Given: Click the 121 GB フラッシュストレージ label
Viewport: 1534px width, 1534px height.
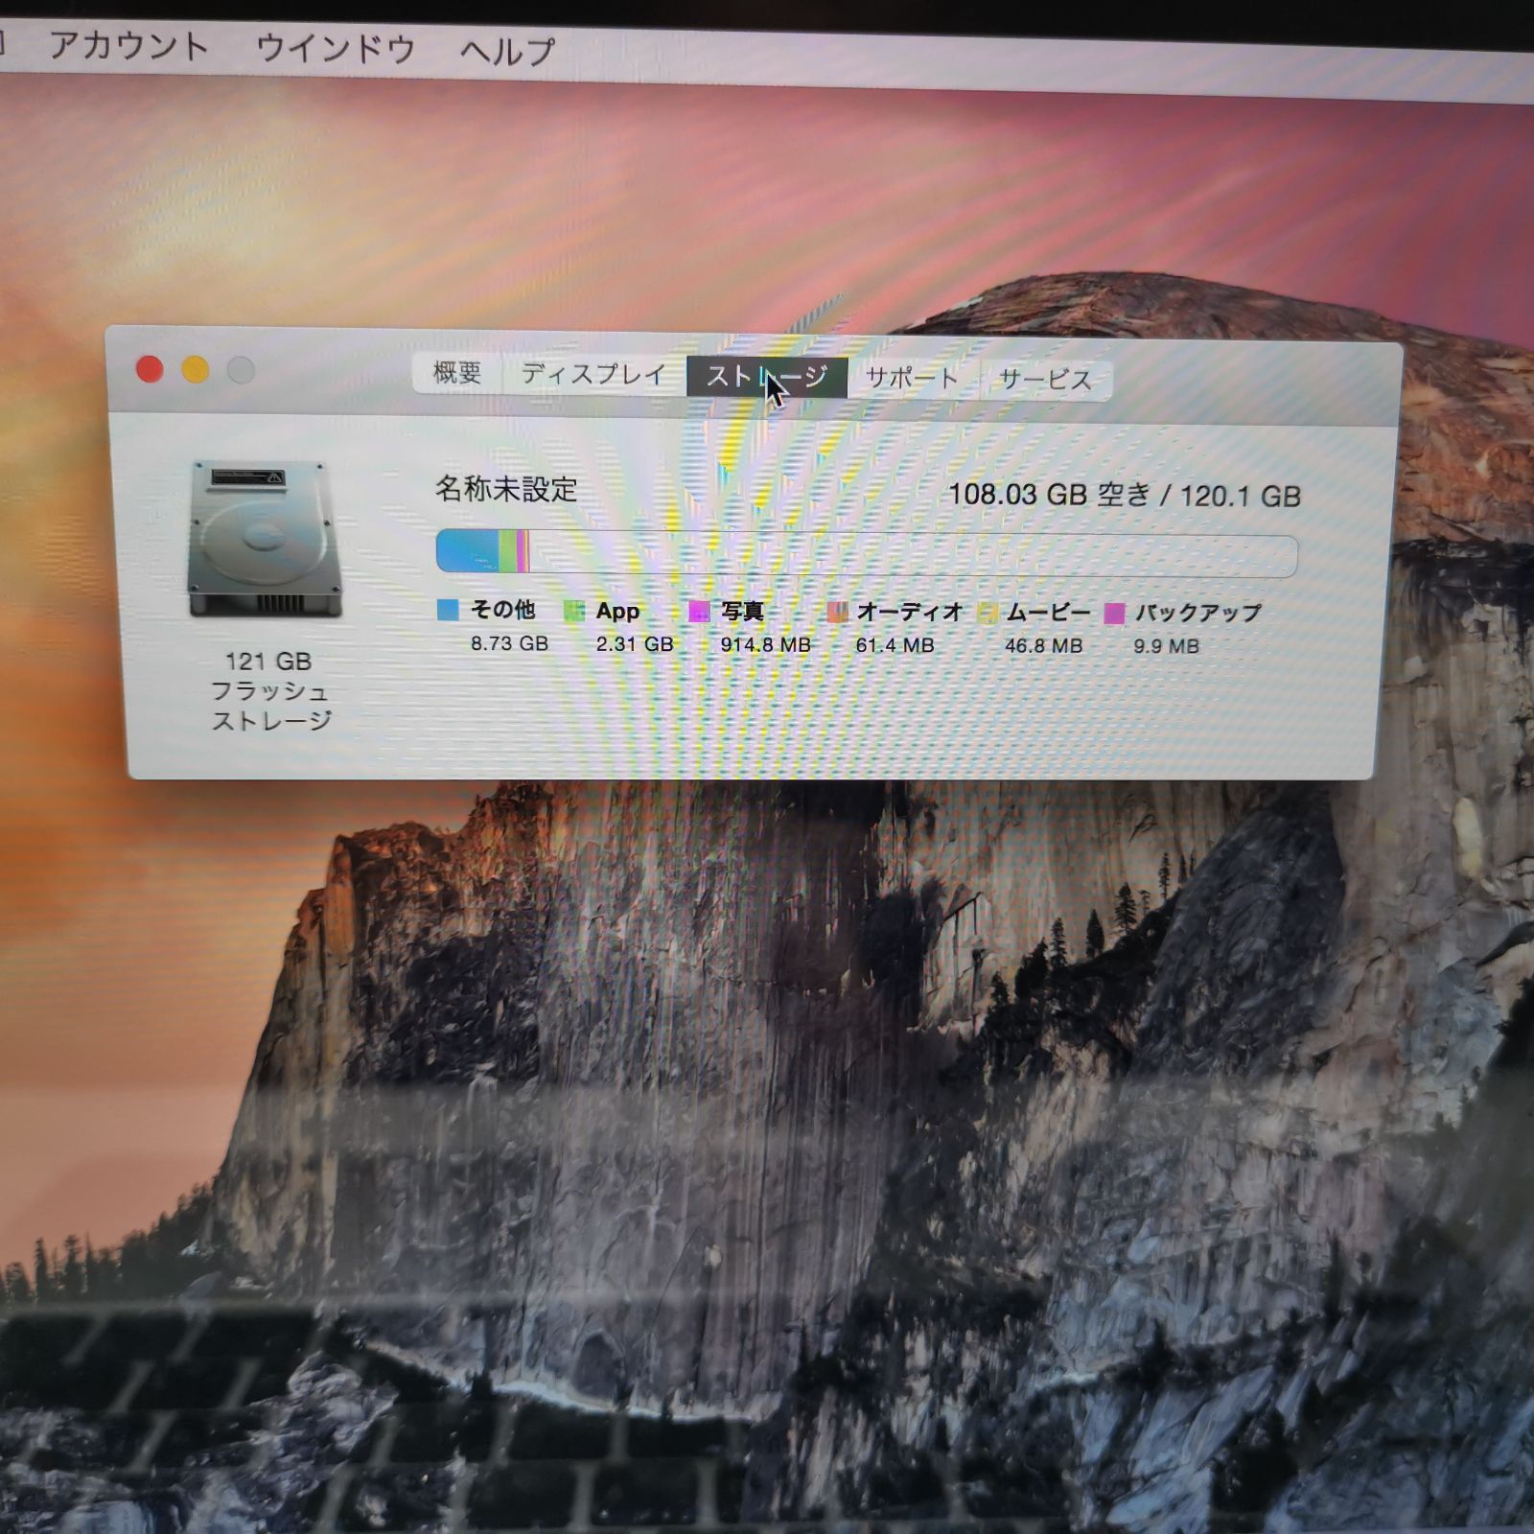Looking at the screenshot, I should (x=269, y=691).
